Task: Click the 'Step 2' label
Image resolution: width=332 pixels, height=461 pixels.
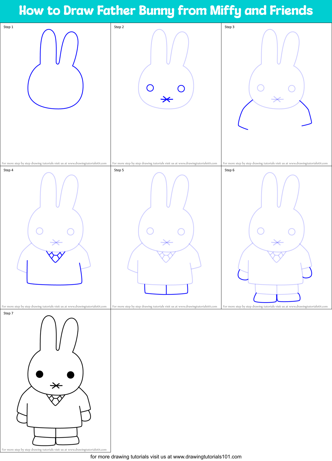Action: (x=119, y=27)
